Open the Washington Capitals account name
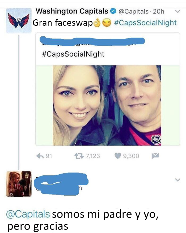The width and height of the screenshot is (186, 233). click(72, 11)
